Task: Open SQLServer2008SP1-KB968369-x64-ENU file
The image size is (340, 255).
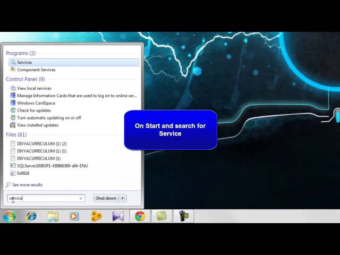Action: tap(52, 166)
